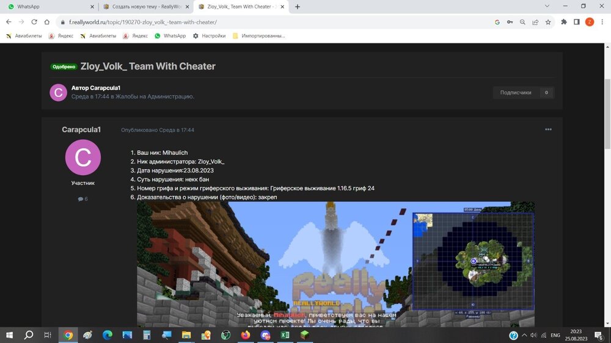Switch to the Создать новую тему tab
Image resolution: width=611 pixels, height=343 pixels.
(x=145, y=7)
